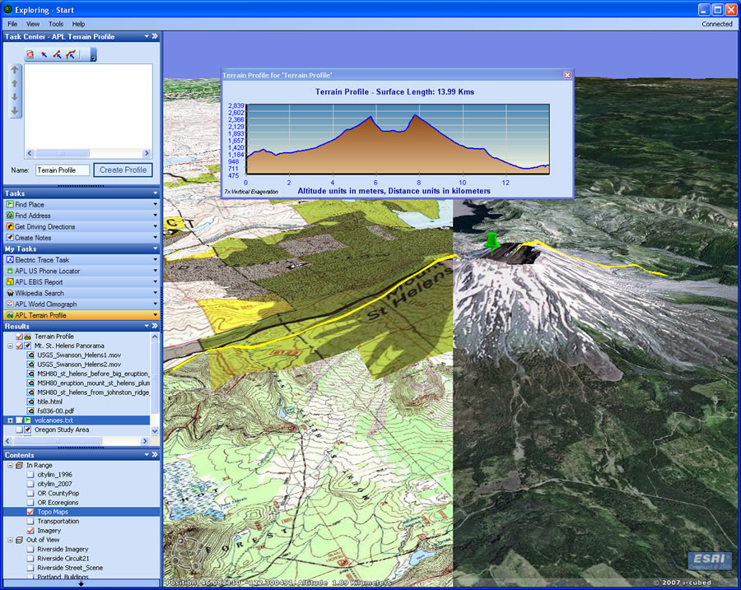Click the Oregon Study Area pushpin icon
Viewport: 741px width, 590px height.
click(x=28, y=430)
